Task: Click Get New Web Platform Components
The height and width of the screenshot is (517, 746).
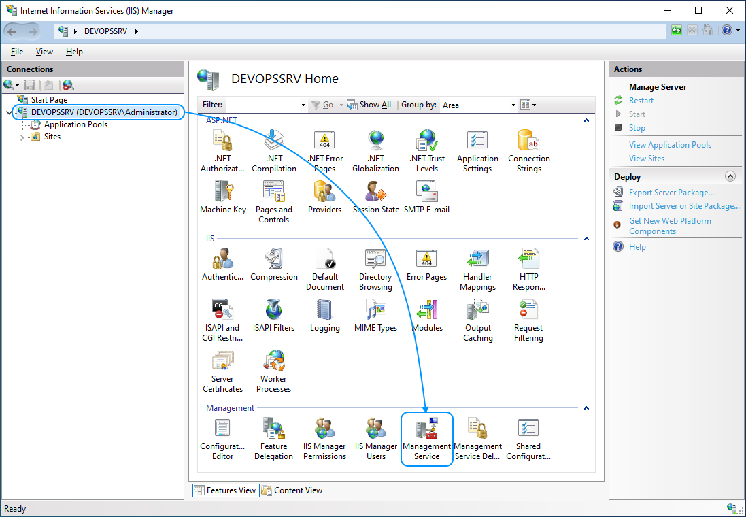Action: pos(670,226)
